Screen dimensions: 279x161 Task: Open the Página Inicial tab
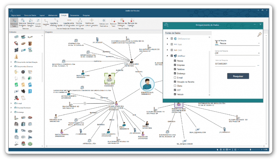(16, 16)
